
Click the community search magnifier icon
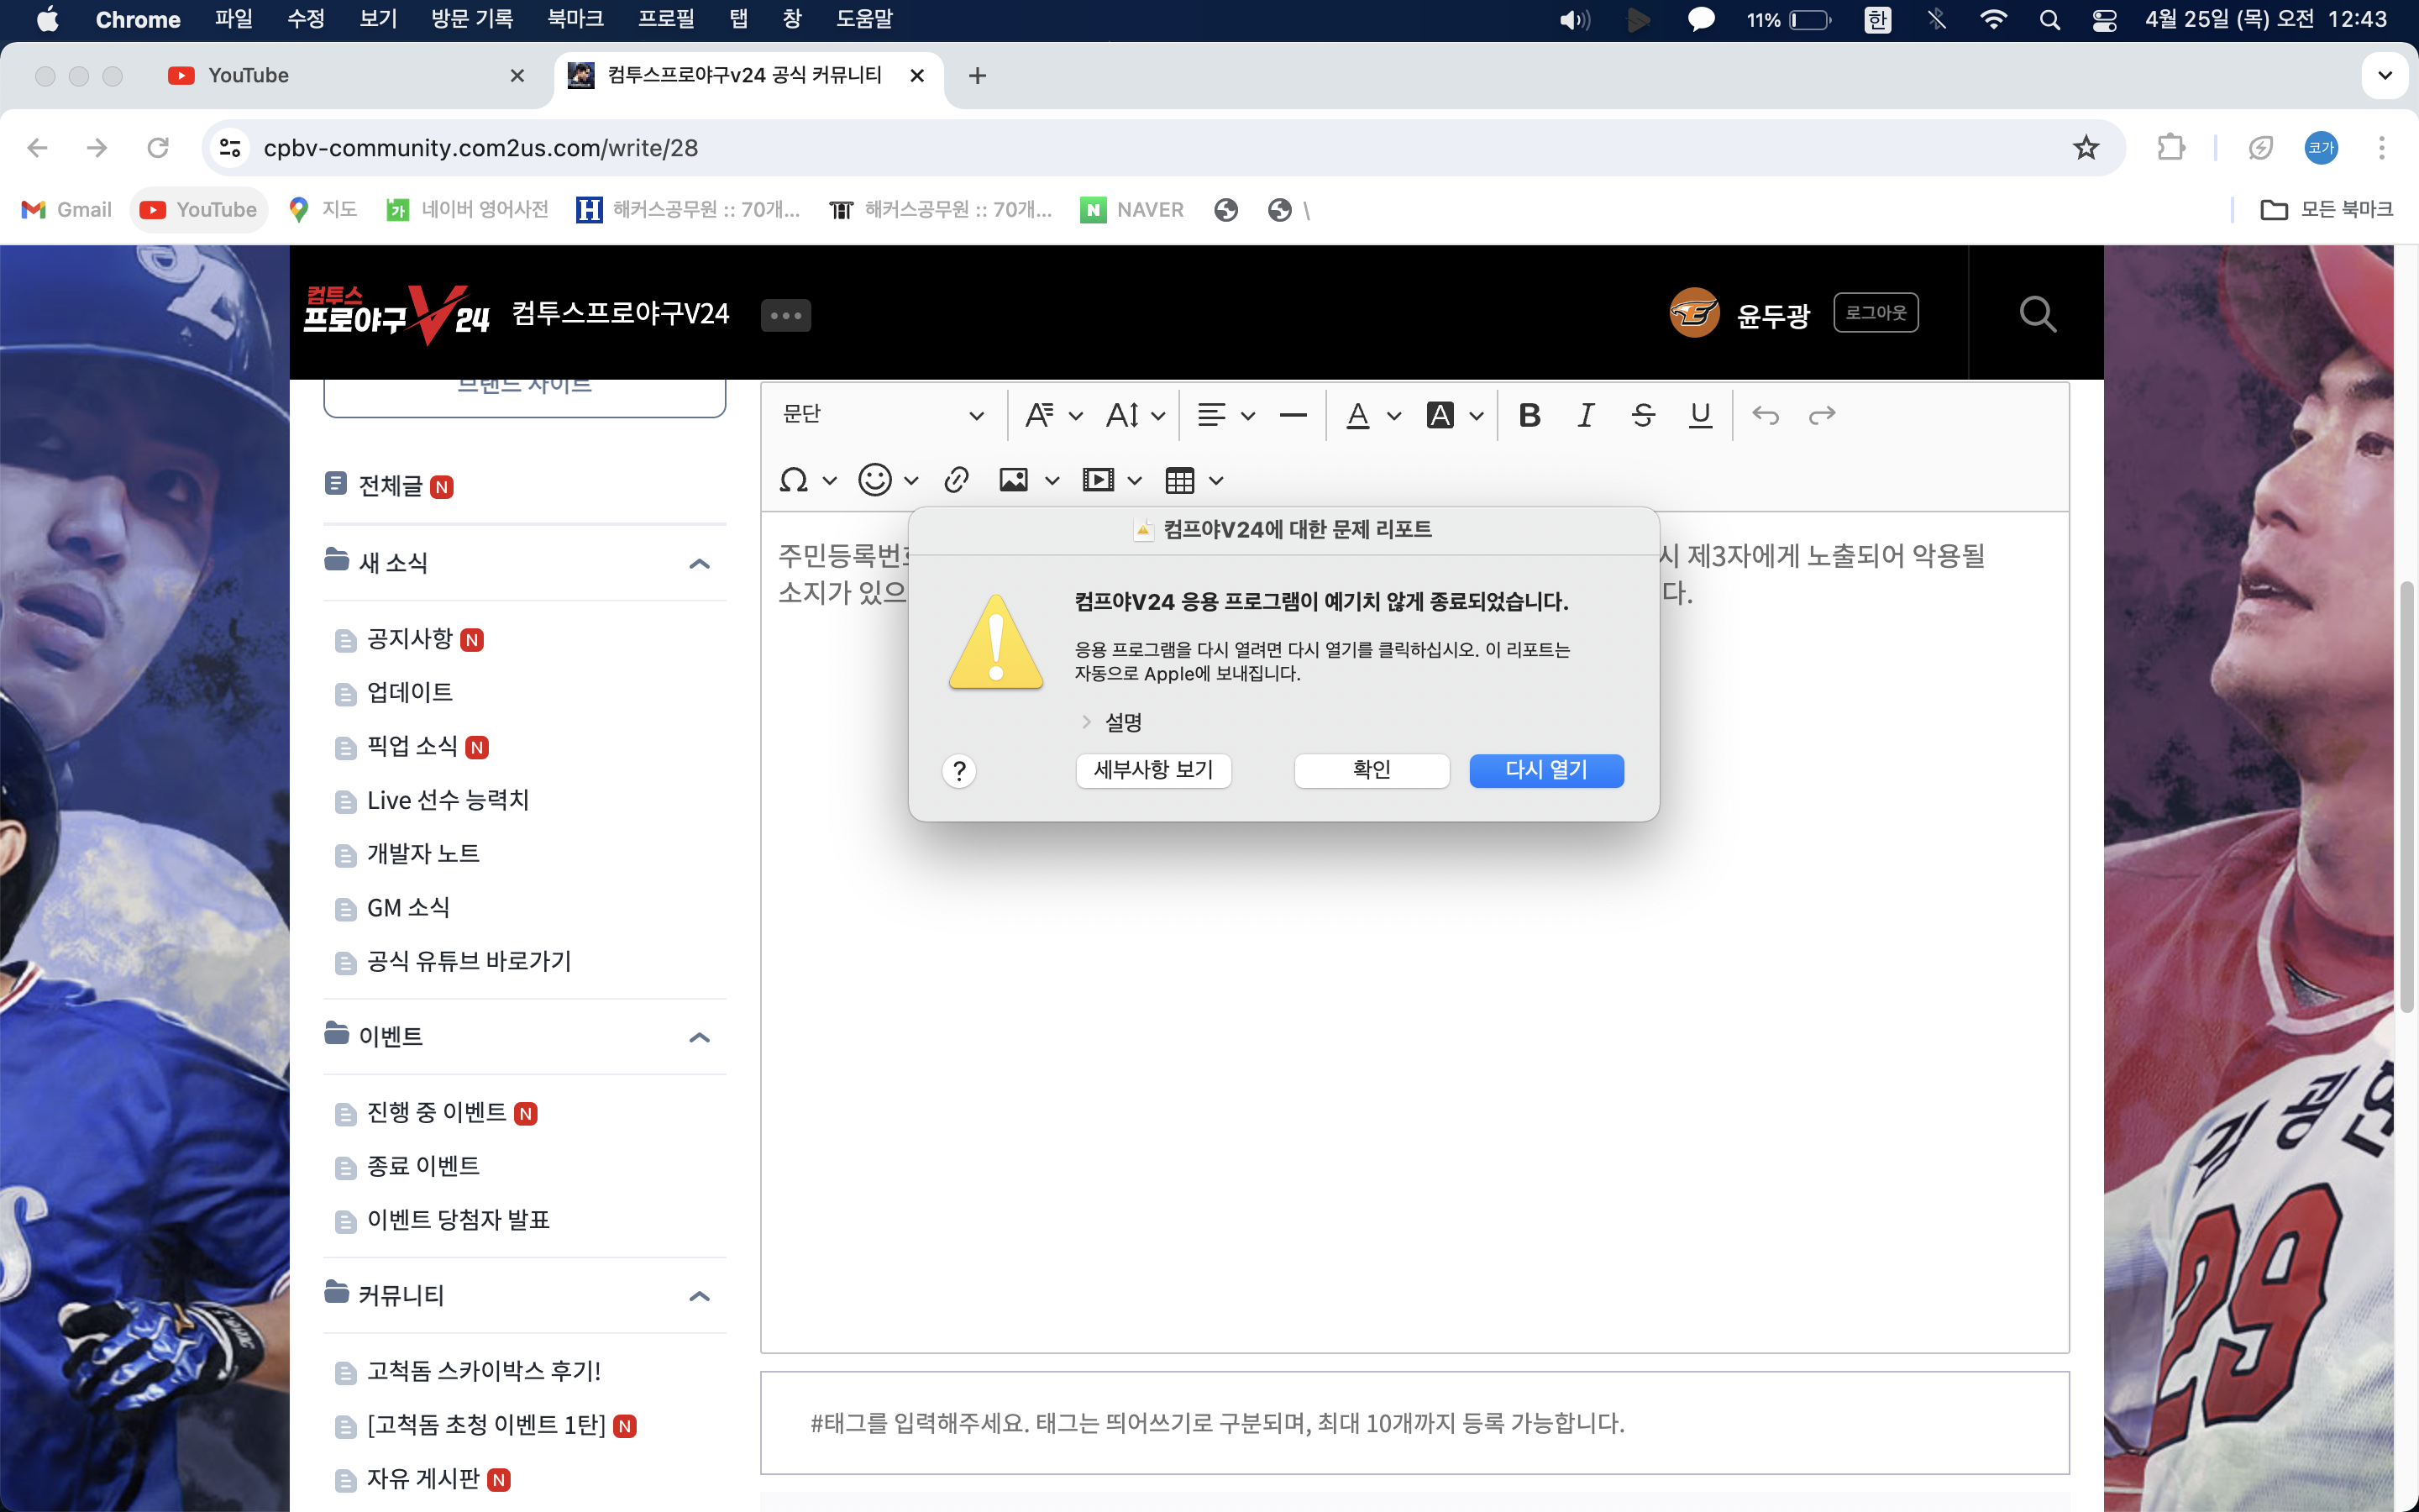click(x=2037, y=314)
